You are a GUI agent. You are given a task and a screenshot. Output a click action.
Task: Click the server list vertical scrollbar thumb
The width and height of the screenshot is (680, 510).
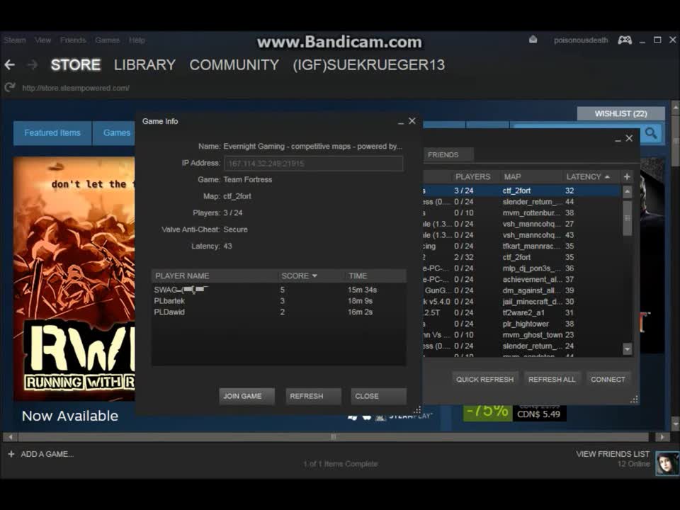627,218
